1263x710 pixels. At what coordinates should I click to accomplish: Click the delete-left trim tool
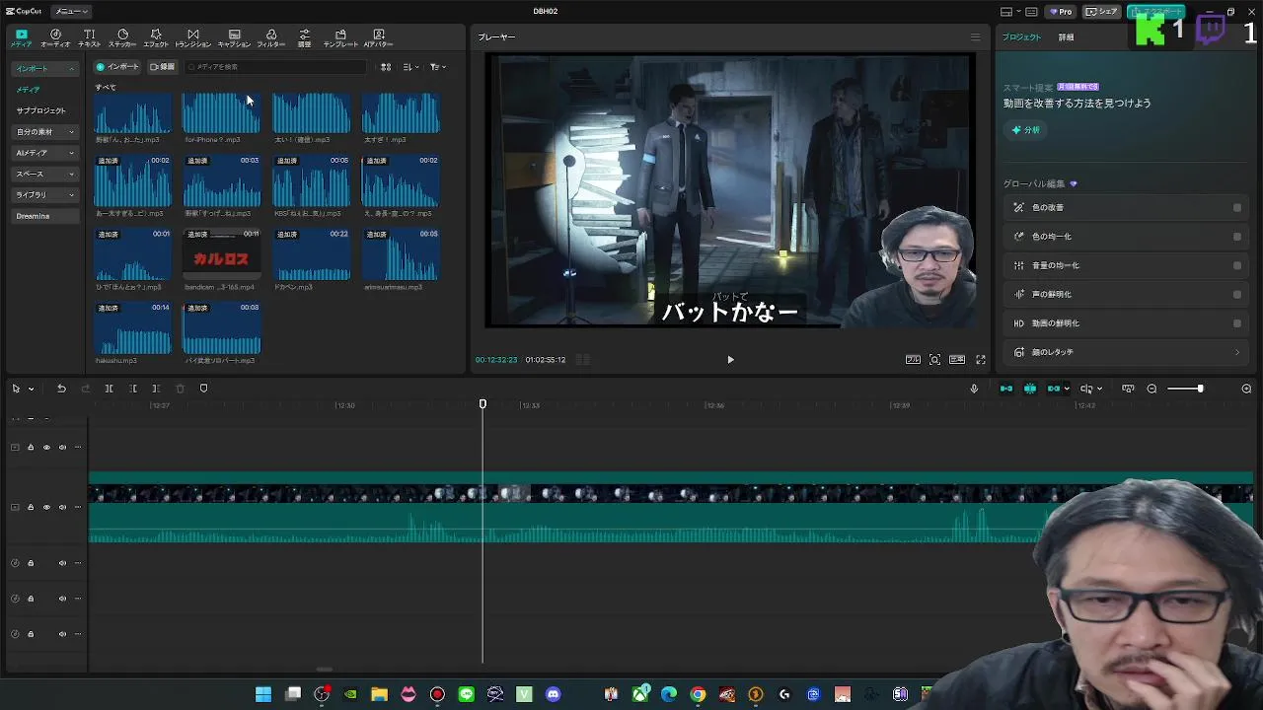point(132,389)
